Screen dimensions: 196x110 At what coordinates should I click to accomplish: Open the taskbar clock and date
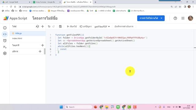pos(187,107)
